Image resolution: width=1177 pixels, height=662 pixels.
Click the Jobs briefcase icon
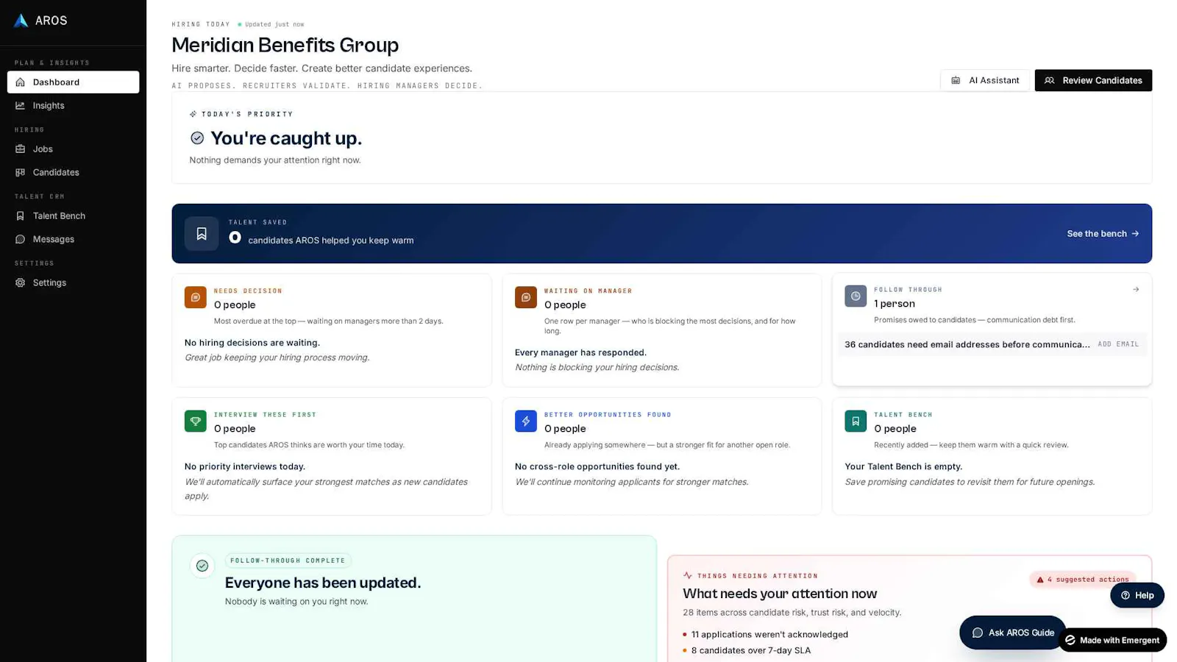tap(20, 149)
